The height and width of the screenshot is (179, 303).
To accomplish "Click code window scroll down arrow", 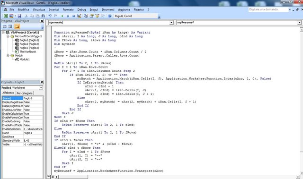I will click(301, 173).
